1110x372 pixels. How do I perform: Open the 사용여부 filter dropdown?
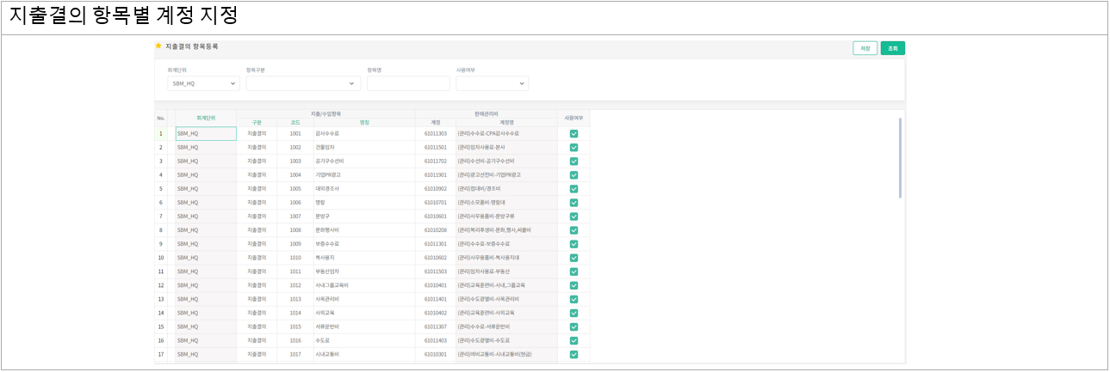(x=492, y=83)
